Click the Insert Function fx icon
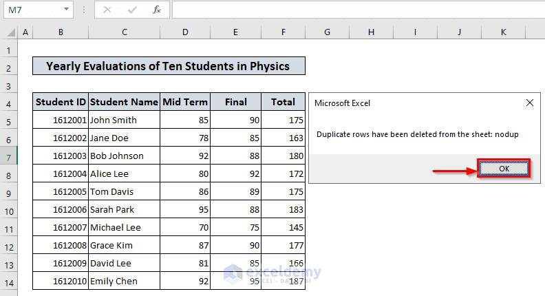 tap(156, 10)
